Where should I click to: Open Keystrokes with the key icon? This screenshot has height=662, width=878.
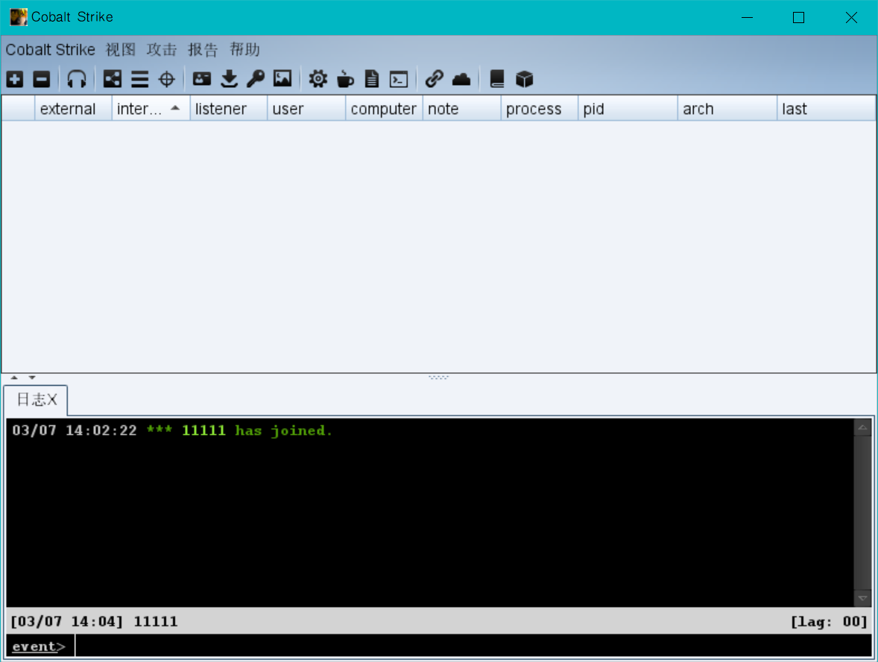[256, 79]
